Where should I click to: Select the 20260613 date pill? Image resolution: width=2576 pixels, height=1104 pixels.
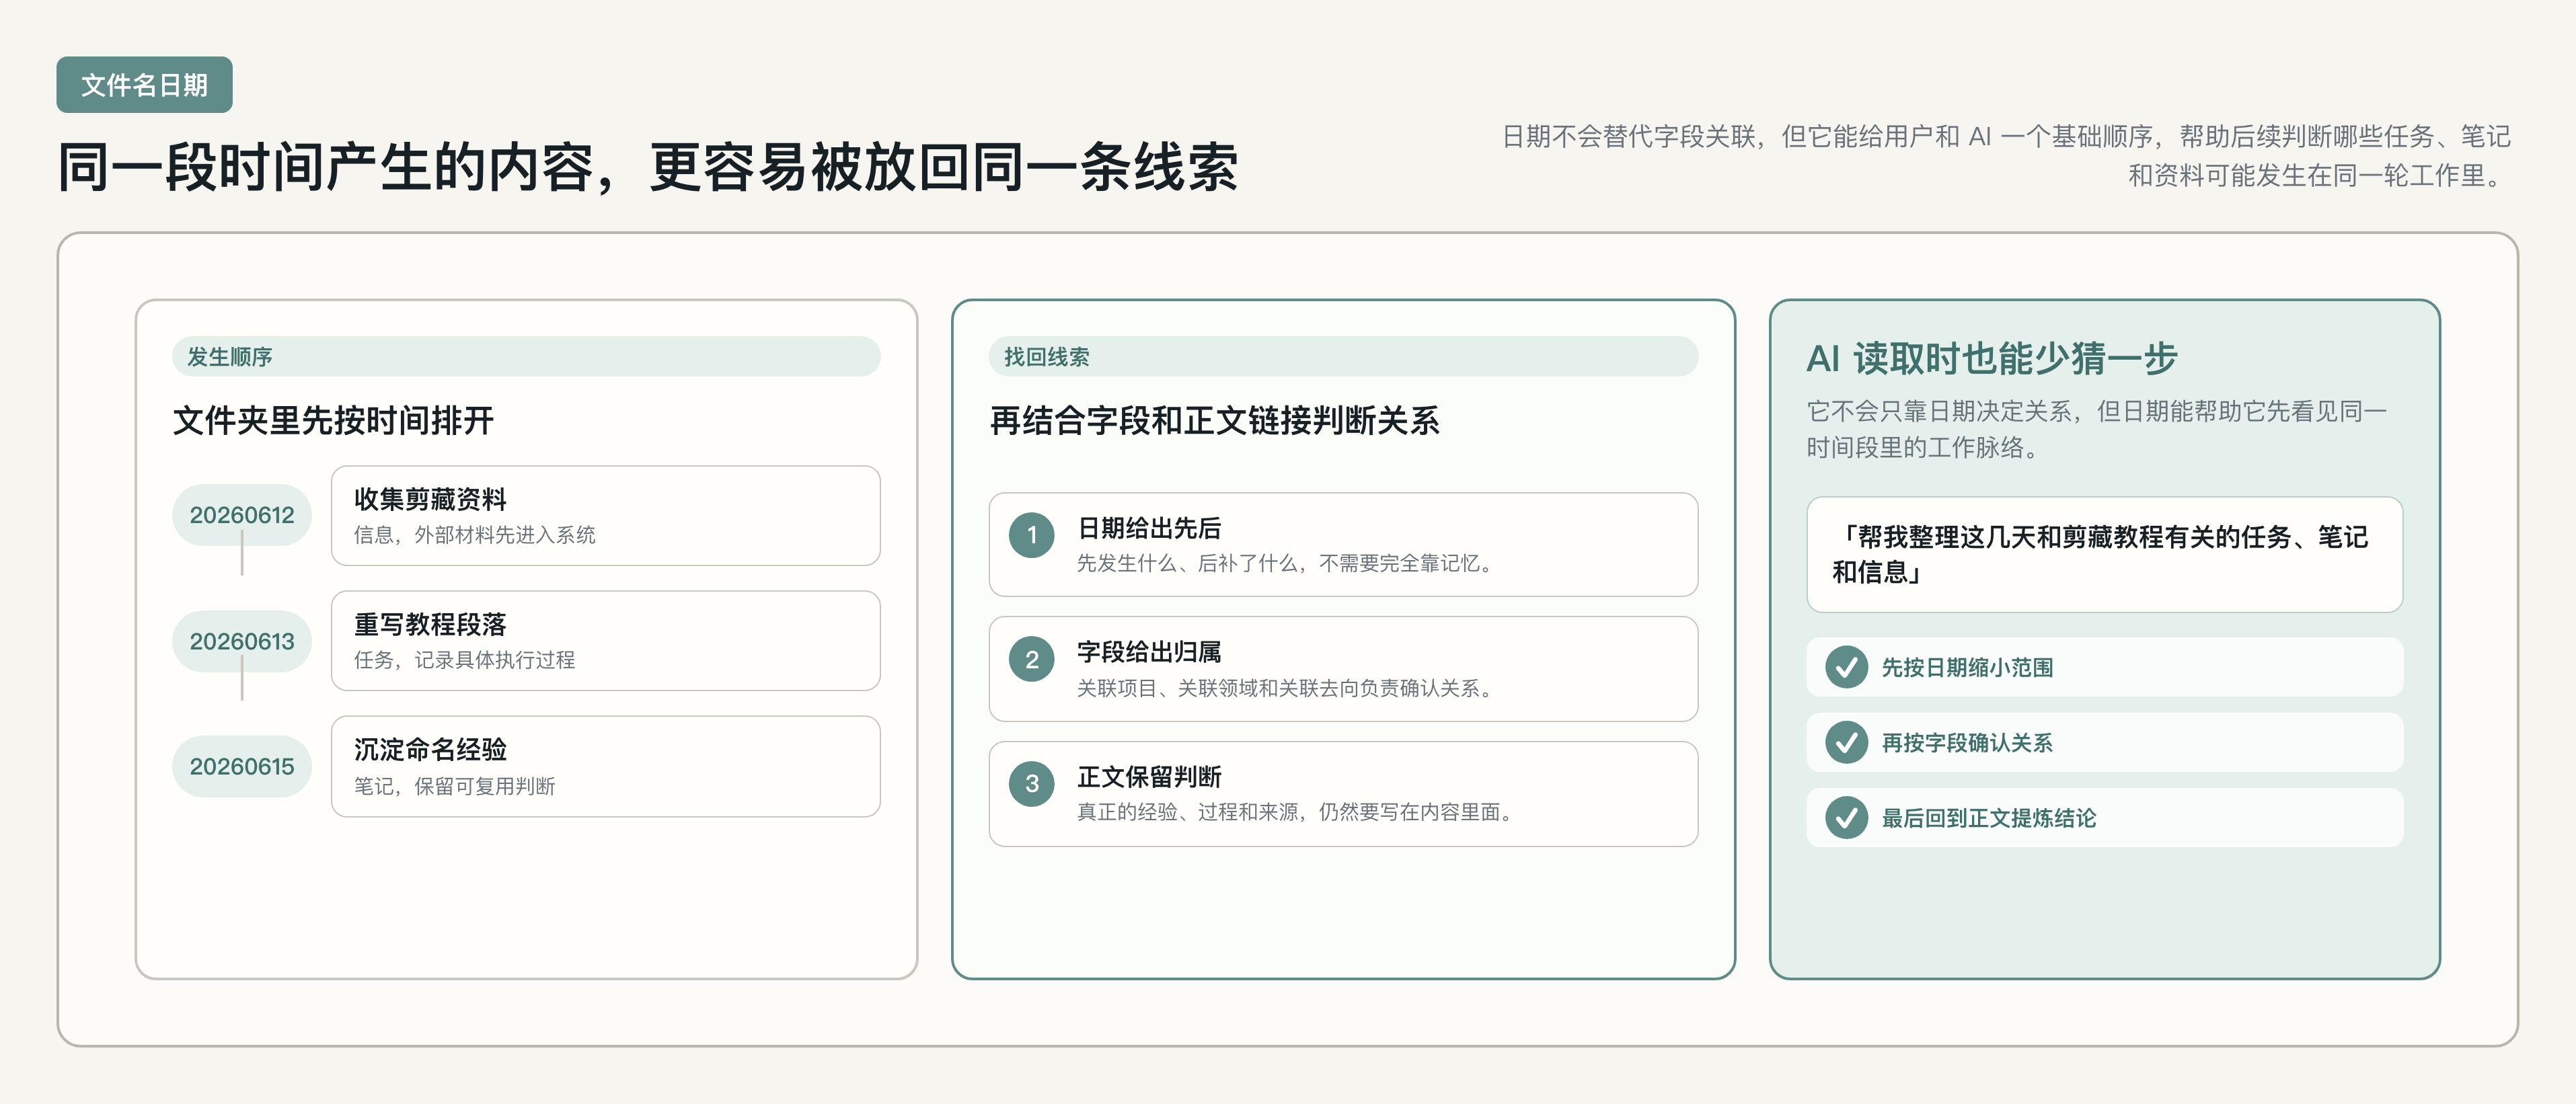(242, 641)
